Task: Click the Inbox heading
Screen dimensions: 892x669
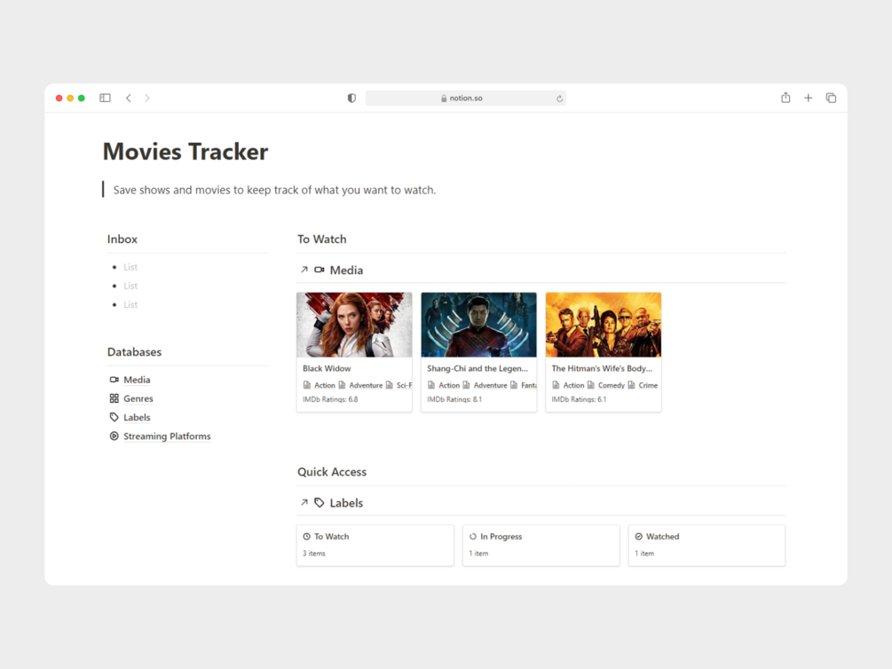Action: point(122,239)
